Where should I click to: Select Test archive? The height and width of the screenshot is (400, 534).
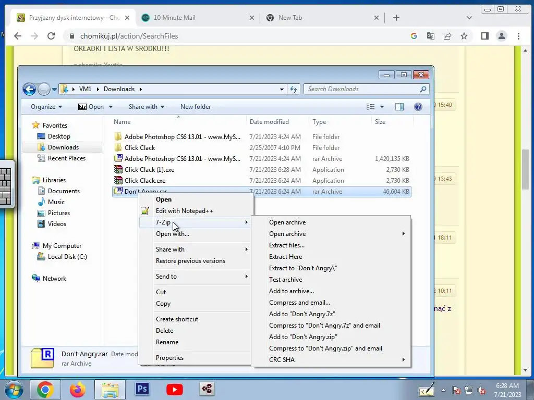(x=285, y=280)
